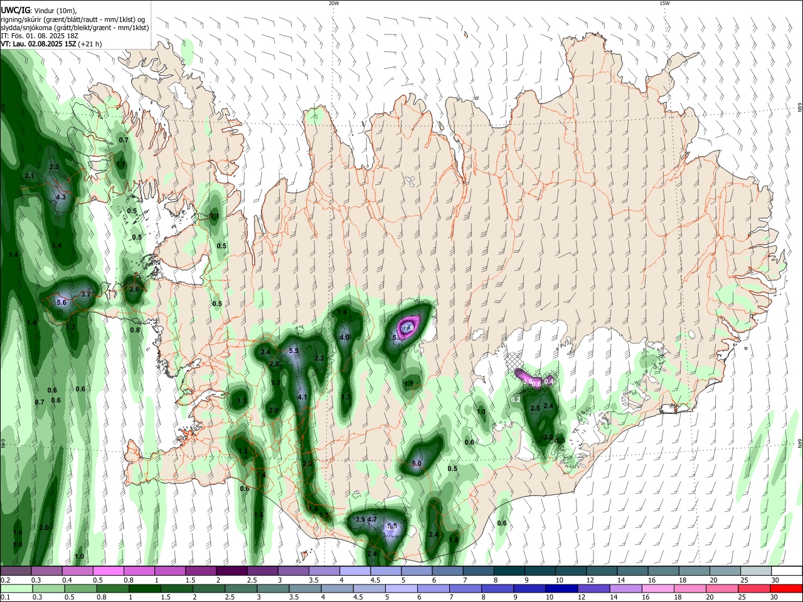Click the 5.6 precipitation value on Snæfellsnes

(x=61, y=302)
